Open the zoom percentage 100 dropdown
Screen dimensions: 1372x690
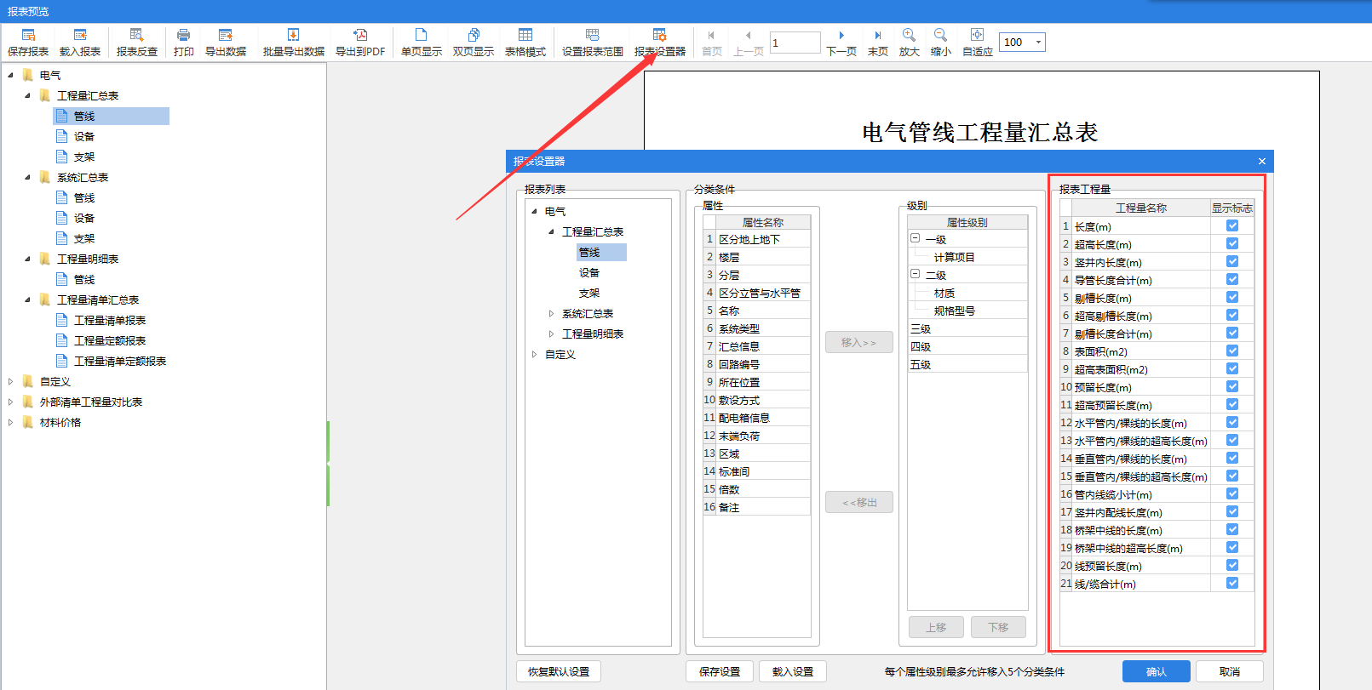(x=1038, y=43)
